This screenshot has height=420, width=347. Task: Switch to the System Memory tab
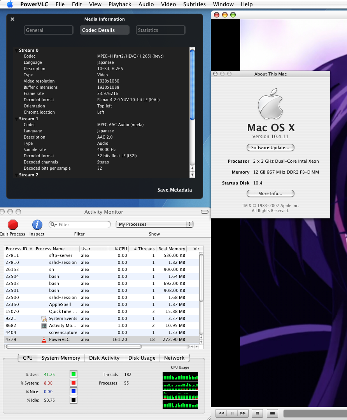(x=61, y=358)
